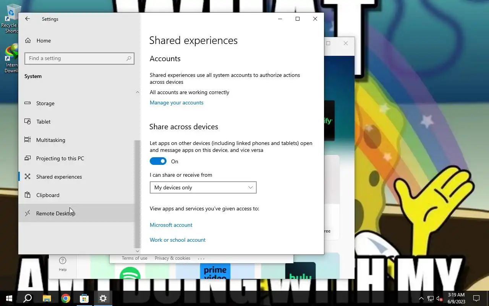489x306 pixels.
Task: Click the sidebar scroll up arrow
Action: (x=138, y=92)
